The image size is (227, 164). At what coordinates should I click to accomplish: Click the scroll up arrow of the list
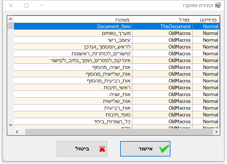click(x=11, y=19)
